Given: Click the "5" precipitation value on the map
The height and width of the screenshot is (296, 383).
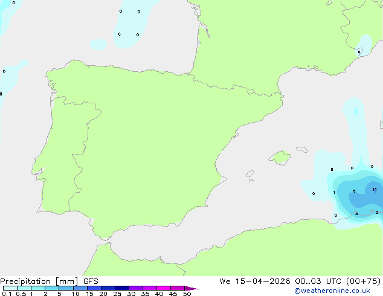Looking at the screenshot, I should click(354, 191).
